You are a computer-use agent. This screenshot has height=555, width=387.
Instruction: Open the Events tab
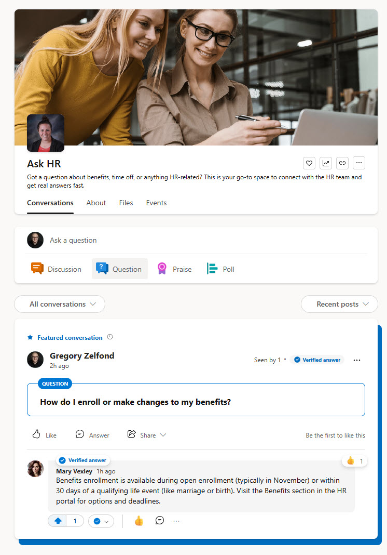[156, 203]
